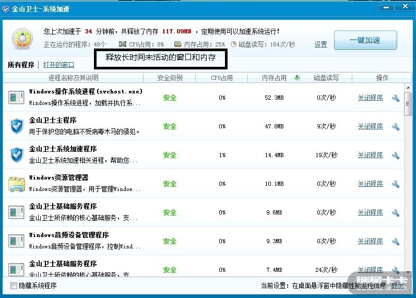416x298 pixels.
Task: Click the process list scrollbar thumb
Action: (x=408, y=104)
